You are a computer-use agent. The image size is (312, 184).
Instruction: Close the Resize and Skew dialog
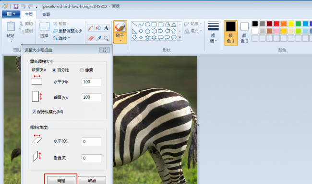(x=105, y=50)
